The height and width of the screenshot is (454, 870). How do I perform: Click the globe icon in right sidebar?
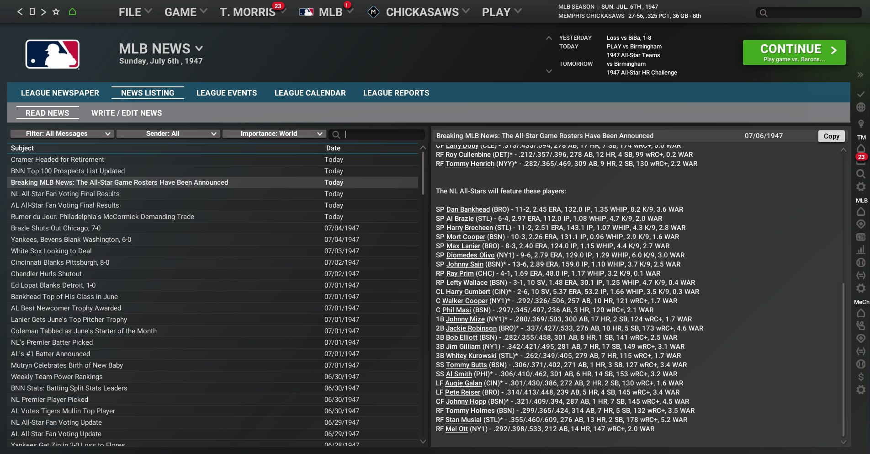[x=861, y=107]
